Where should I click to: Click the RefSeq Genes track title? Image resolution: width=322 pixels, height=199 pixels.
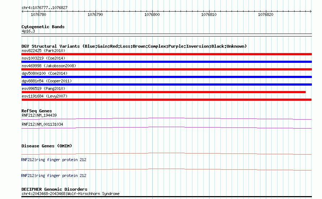pos(37,111)
